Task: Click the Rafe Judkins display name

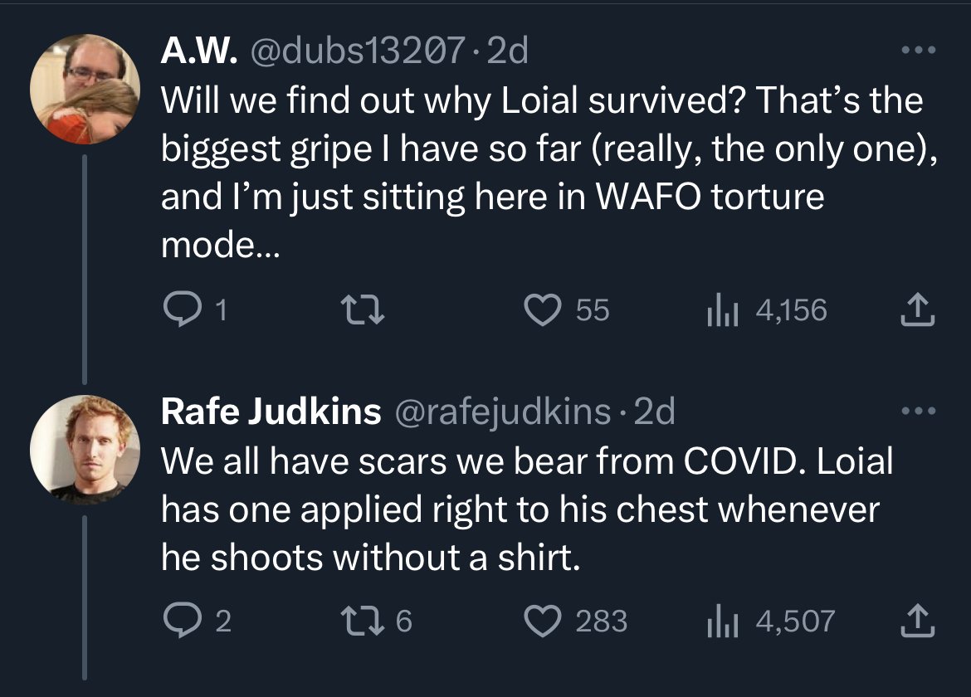Action: point(271,412)
